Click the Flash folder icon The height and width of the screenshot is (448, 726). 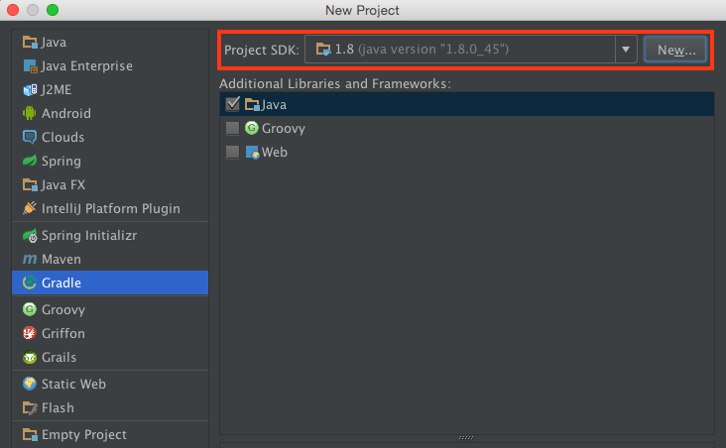pos(30,407)
